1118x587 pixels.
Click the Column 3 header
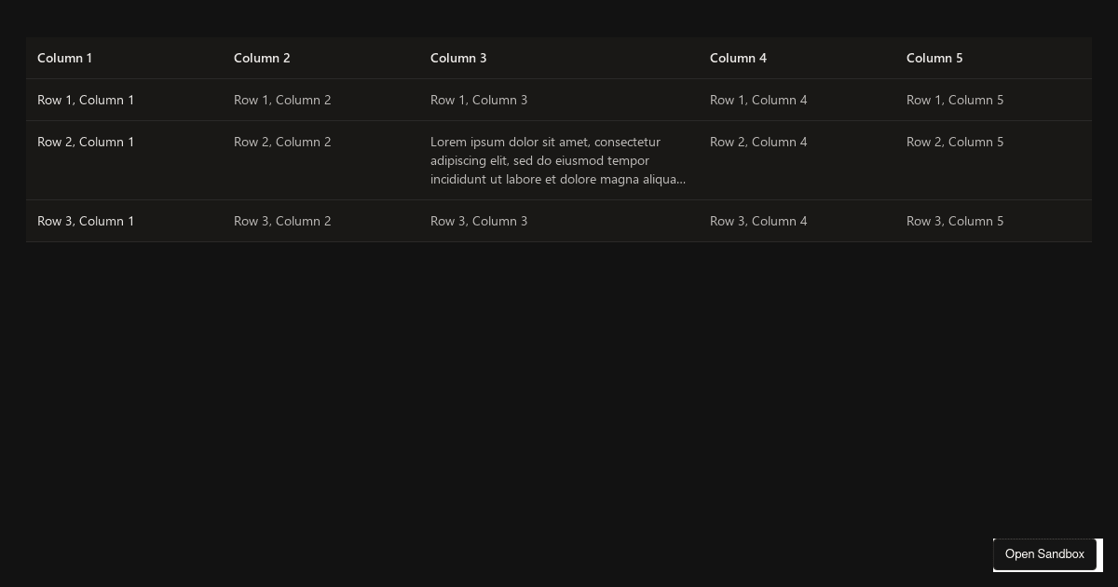(458, 58)
